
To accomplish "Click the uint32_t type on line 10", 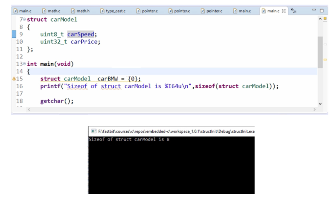I will pos(54,42).
